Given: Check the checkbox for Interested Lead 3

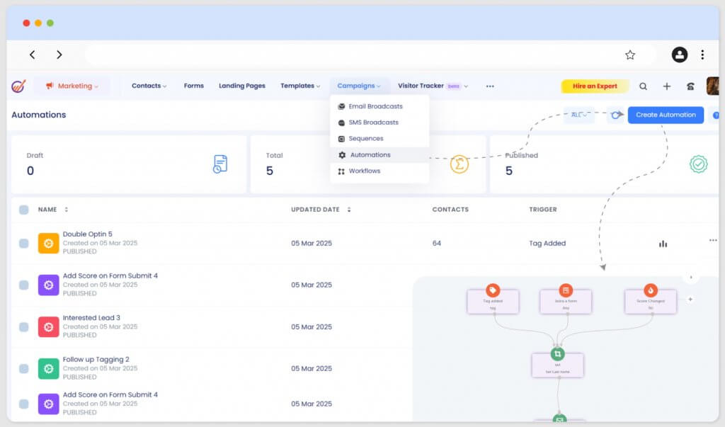Looking at the screenshot, I should pyautogui.click(x=23, y=326).
